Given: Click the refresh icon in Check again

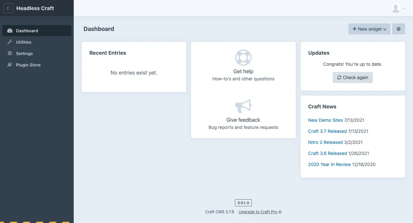Looking at the screenshot, I should [x=339, y=77].
